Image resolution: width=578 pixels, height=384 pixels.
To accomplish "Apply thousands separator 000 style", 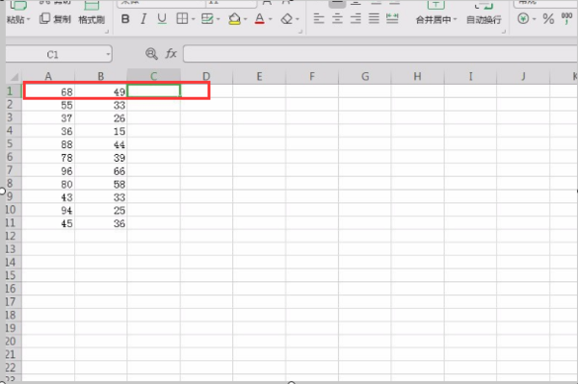I will (x=566, y=18).
